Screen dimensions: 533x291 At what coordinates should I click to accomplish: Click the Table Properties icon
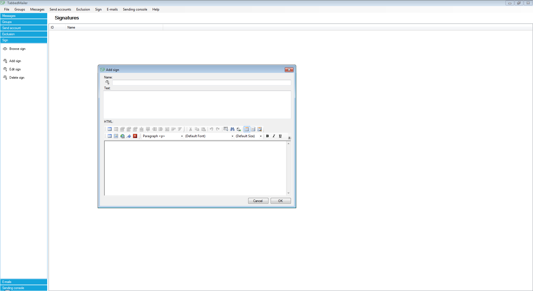[x=116, y=129]
